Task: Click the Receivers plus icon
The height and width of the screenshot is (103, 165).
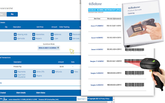Action: click(x=71, y=34)
